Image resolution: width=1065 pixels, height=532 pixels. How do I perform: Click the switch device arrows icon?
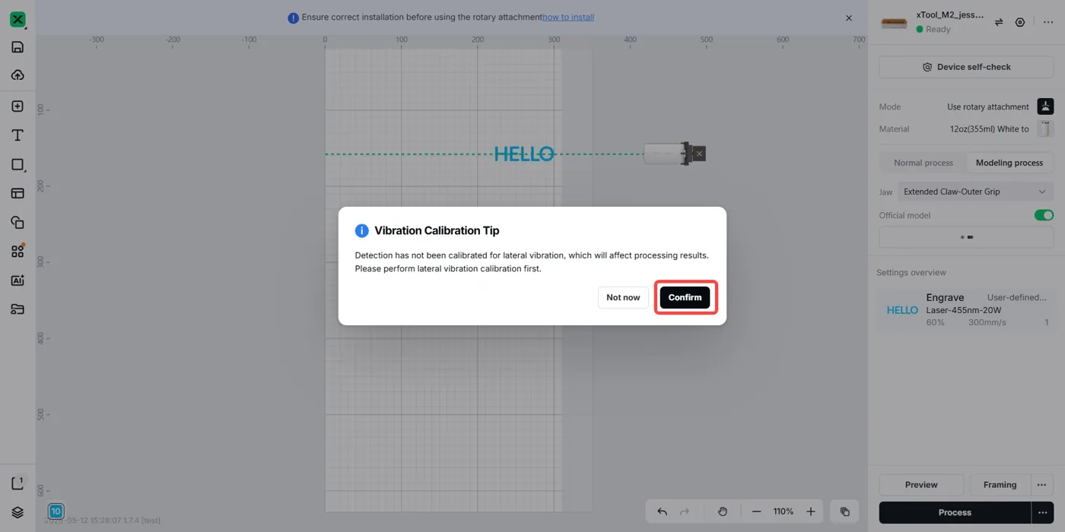click(999, 22)
